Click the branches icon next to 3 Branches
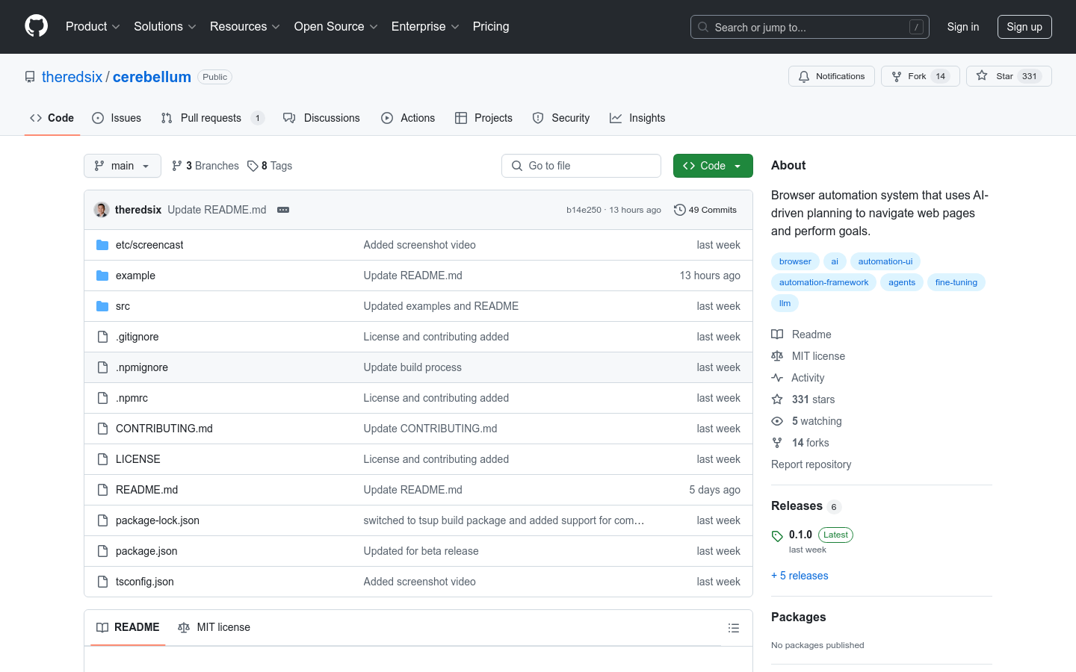Viewport: 1076px width, 672px height. 177,166
